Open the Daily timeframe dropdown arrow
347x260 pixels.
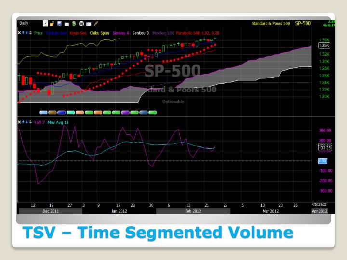45,24
